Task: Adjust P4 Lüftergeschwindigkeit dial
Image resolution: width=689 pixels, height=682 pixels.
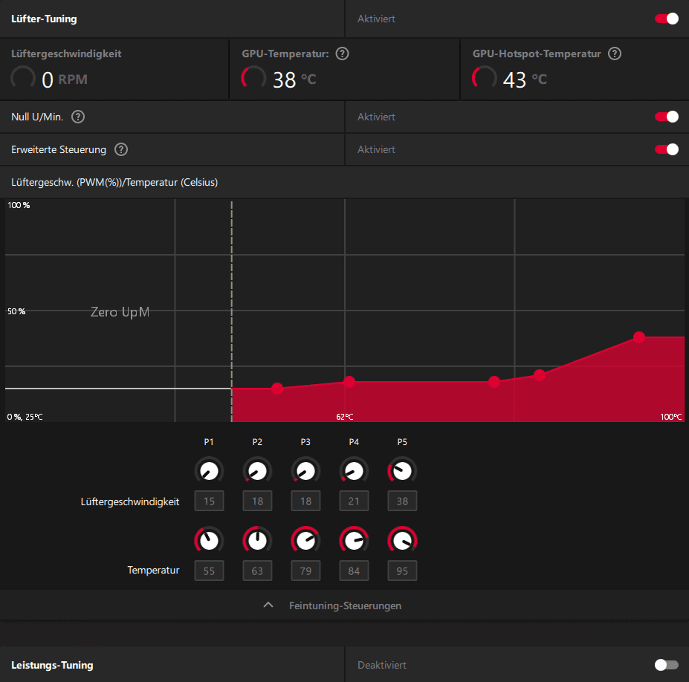Action: pyautogui.click(x=355, y=471)
